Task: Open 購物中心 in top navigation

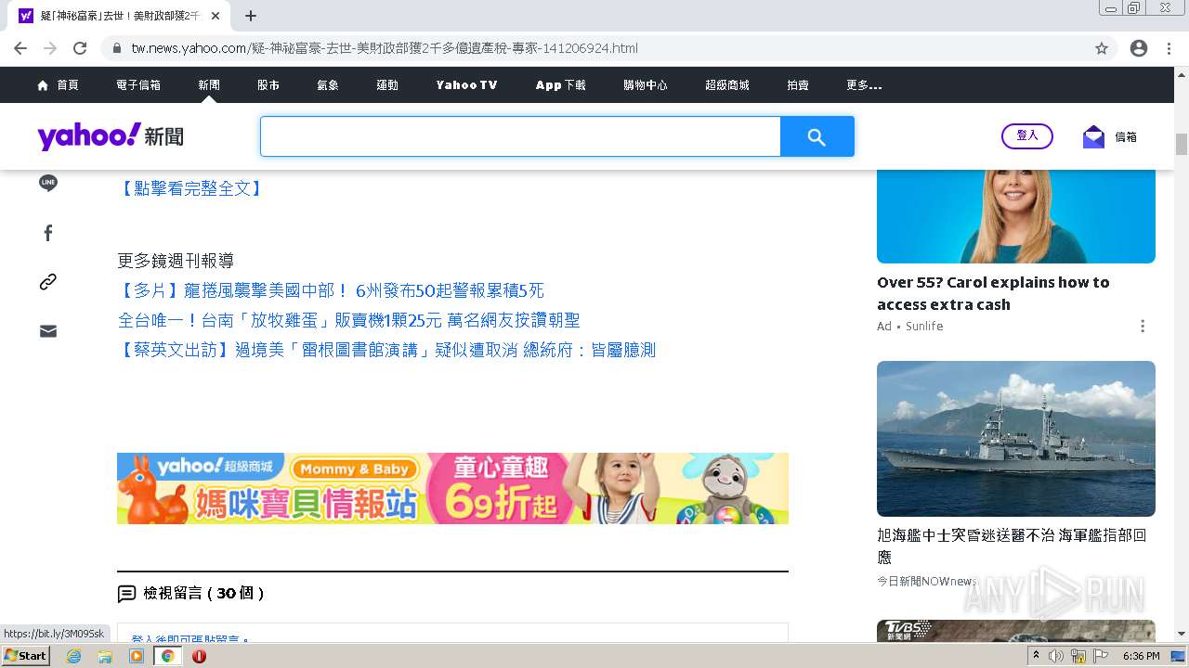Action: [x=646, y=84]
